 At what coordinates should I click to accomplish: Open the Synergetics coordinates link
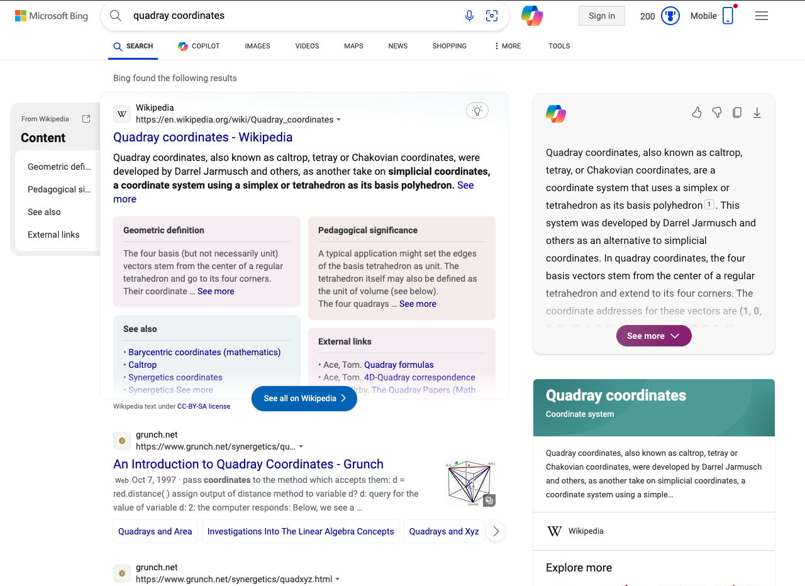175,377
